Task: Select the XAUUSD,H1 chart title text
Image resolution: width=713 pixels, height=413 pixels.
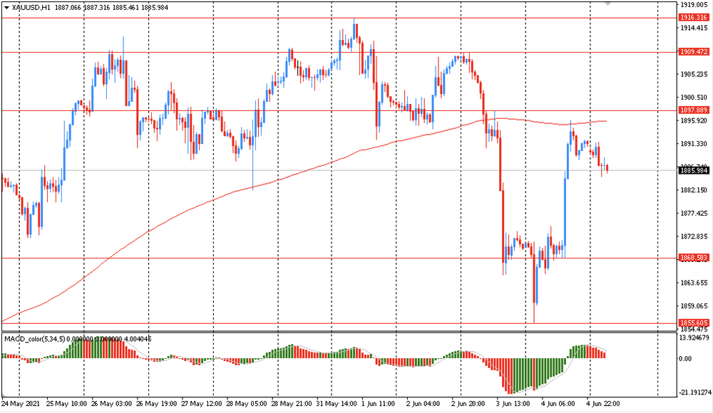Action: pyautogui.click(x=32, y=8)
